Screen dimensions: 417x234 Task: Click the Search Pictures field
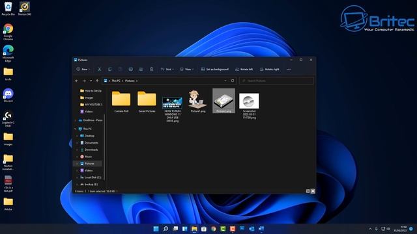(276, 81)
